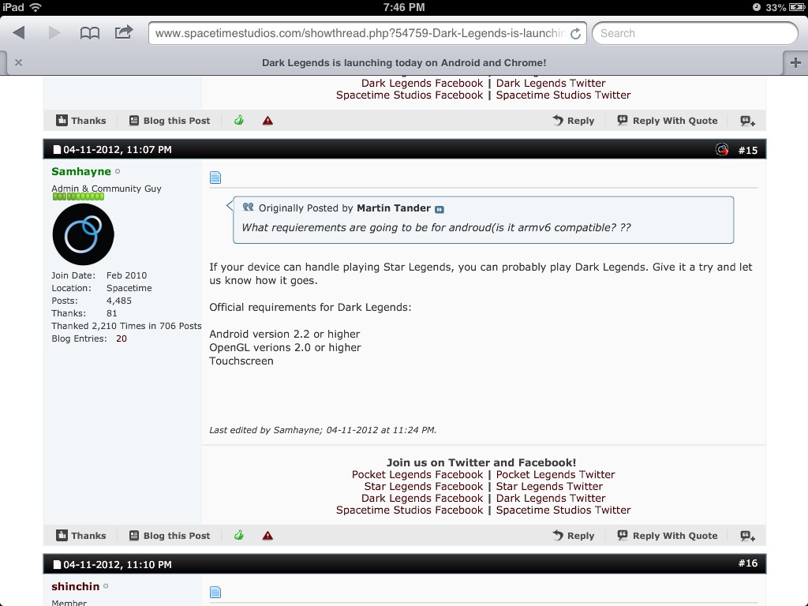Multi-quote post #15 icon
The image size is (808, 606).
(748, 536)
